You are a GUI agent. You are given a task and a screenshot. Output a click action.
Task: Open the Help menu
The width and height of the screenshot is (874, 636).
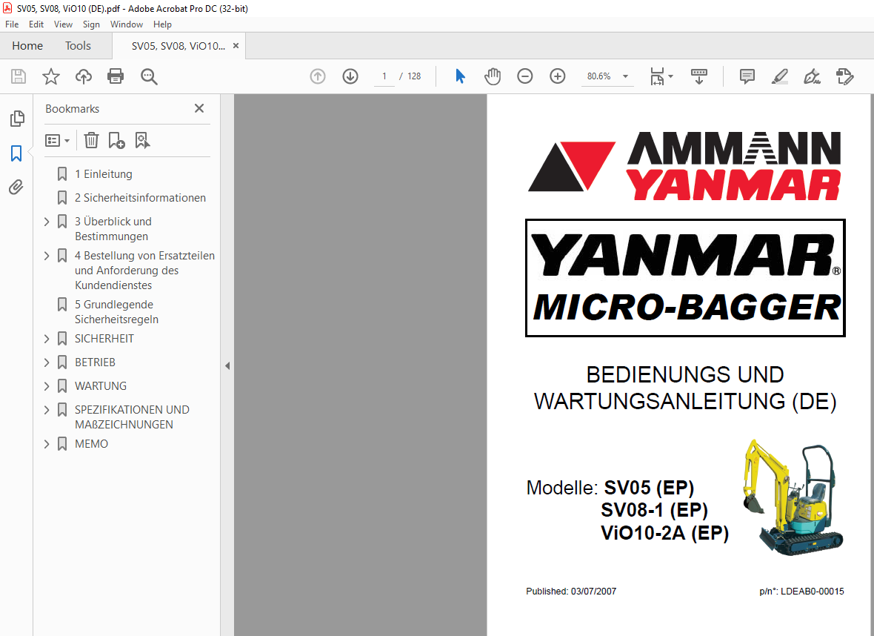(162, 24)
